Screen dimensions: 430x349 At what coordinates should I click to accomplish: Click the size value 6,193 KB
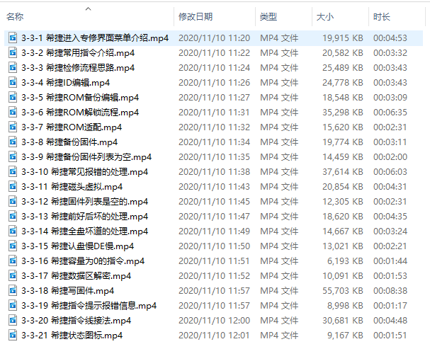345,261
